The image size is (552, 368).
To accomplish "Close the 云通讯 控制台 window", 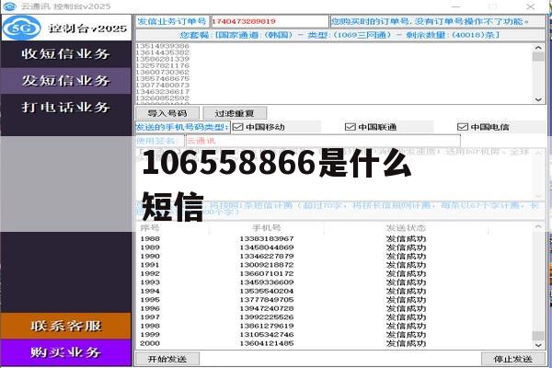I will tap(530, 6).
